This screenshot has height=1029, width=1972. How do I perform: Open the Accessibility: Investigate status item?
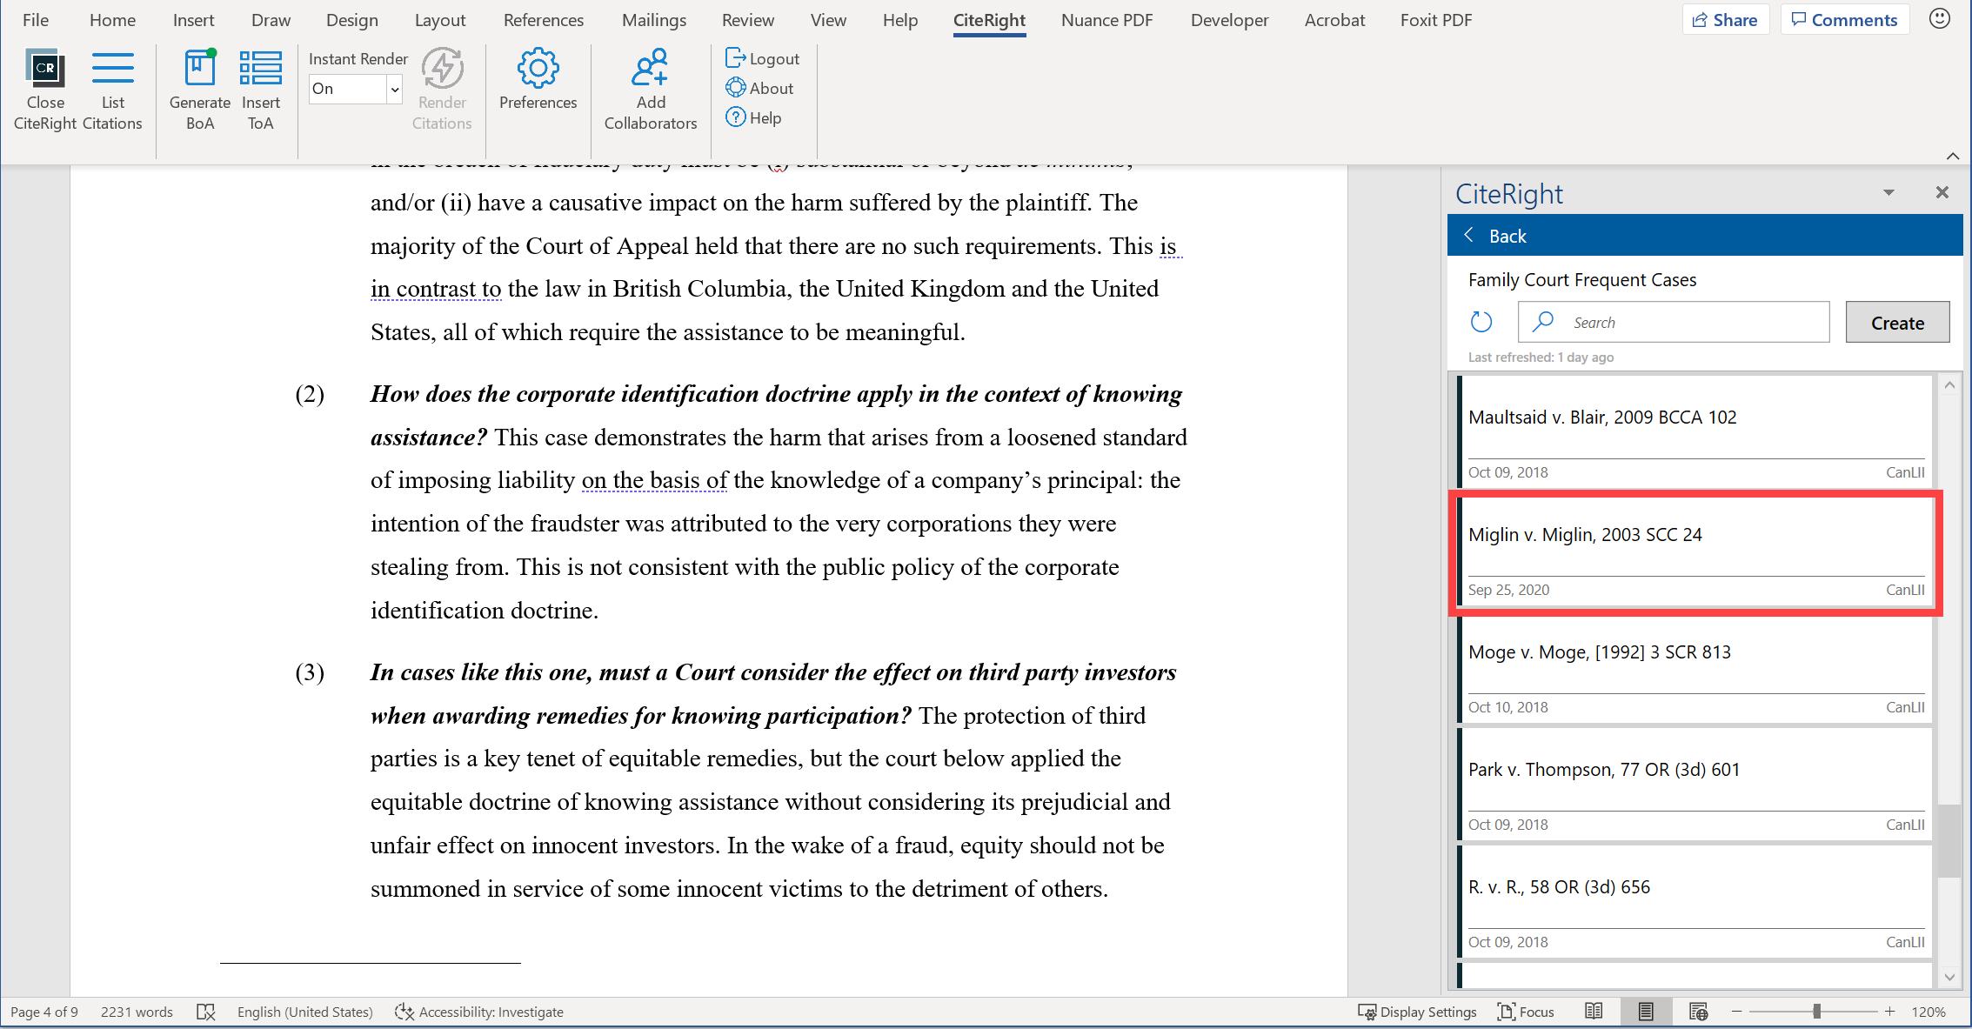tap(479, 1012)
